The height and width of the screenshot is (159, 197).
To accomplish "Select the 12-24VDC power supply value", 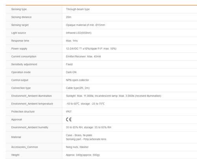I will [91, 49].
